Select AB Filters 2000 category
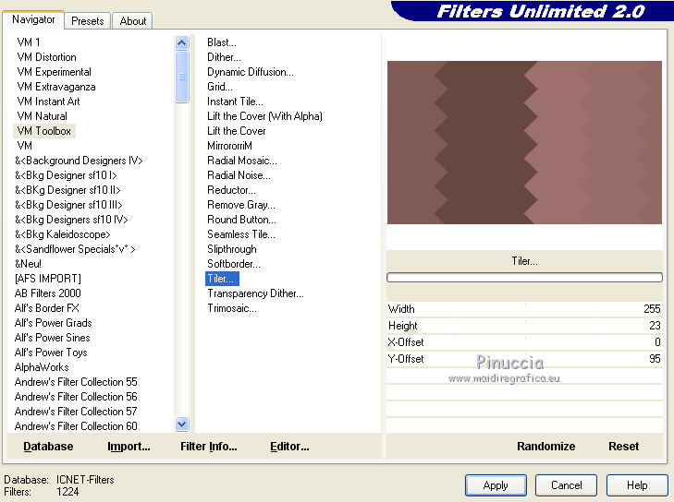Screen dimensions: 674x502 coord(48,293)
